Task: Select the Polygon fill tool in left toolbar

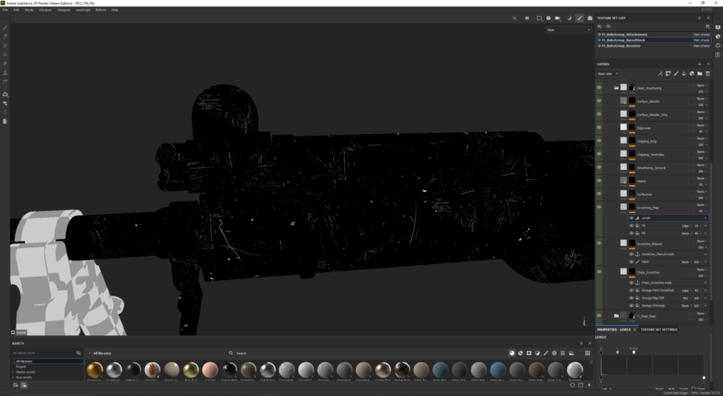Action: 5,54
